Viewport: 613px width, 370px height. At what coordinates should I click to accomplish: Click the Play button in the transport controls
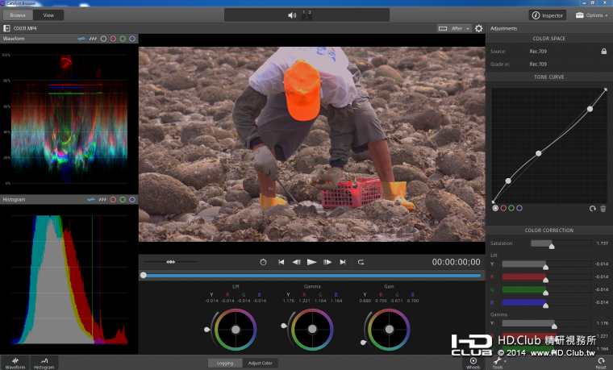click(x=311, y=262)
